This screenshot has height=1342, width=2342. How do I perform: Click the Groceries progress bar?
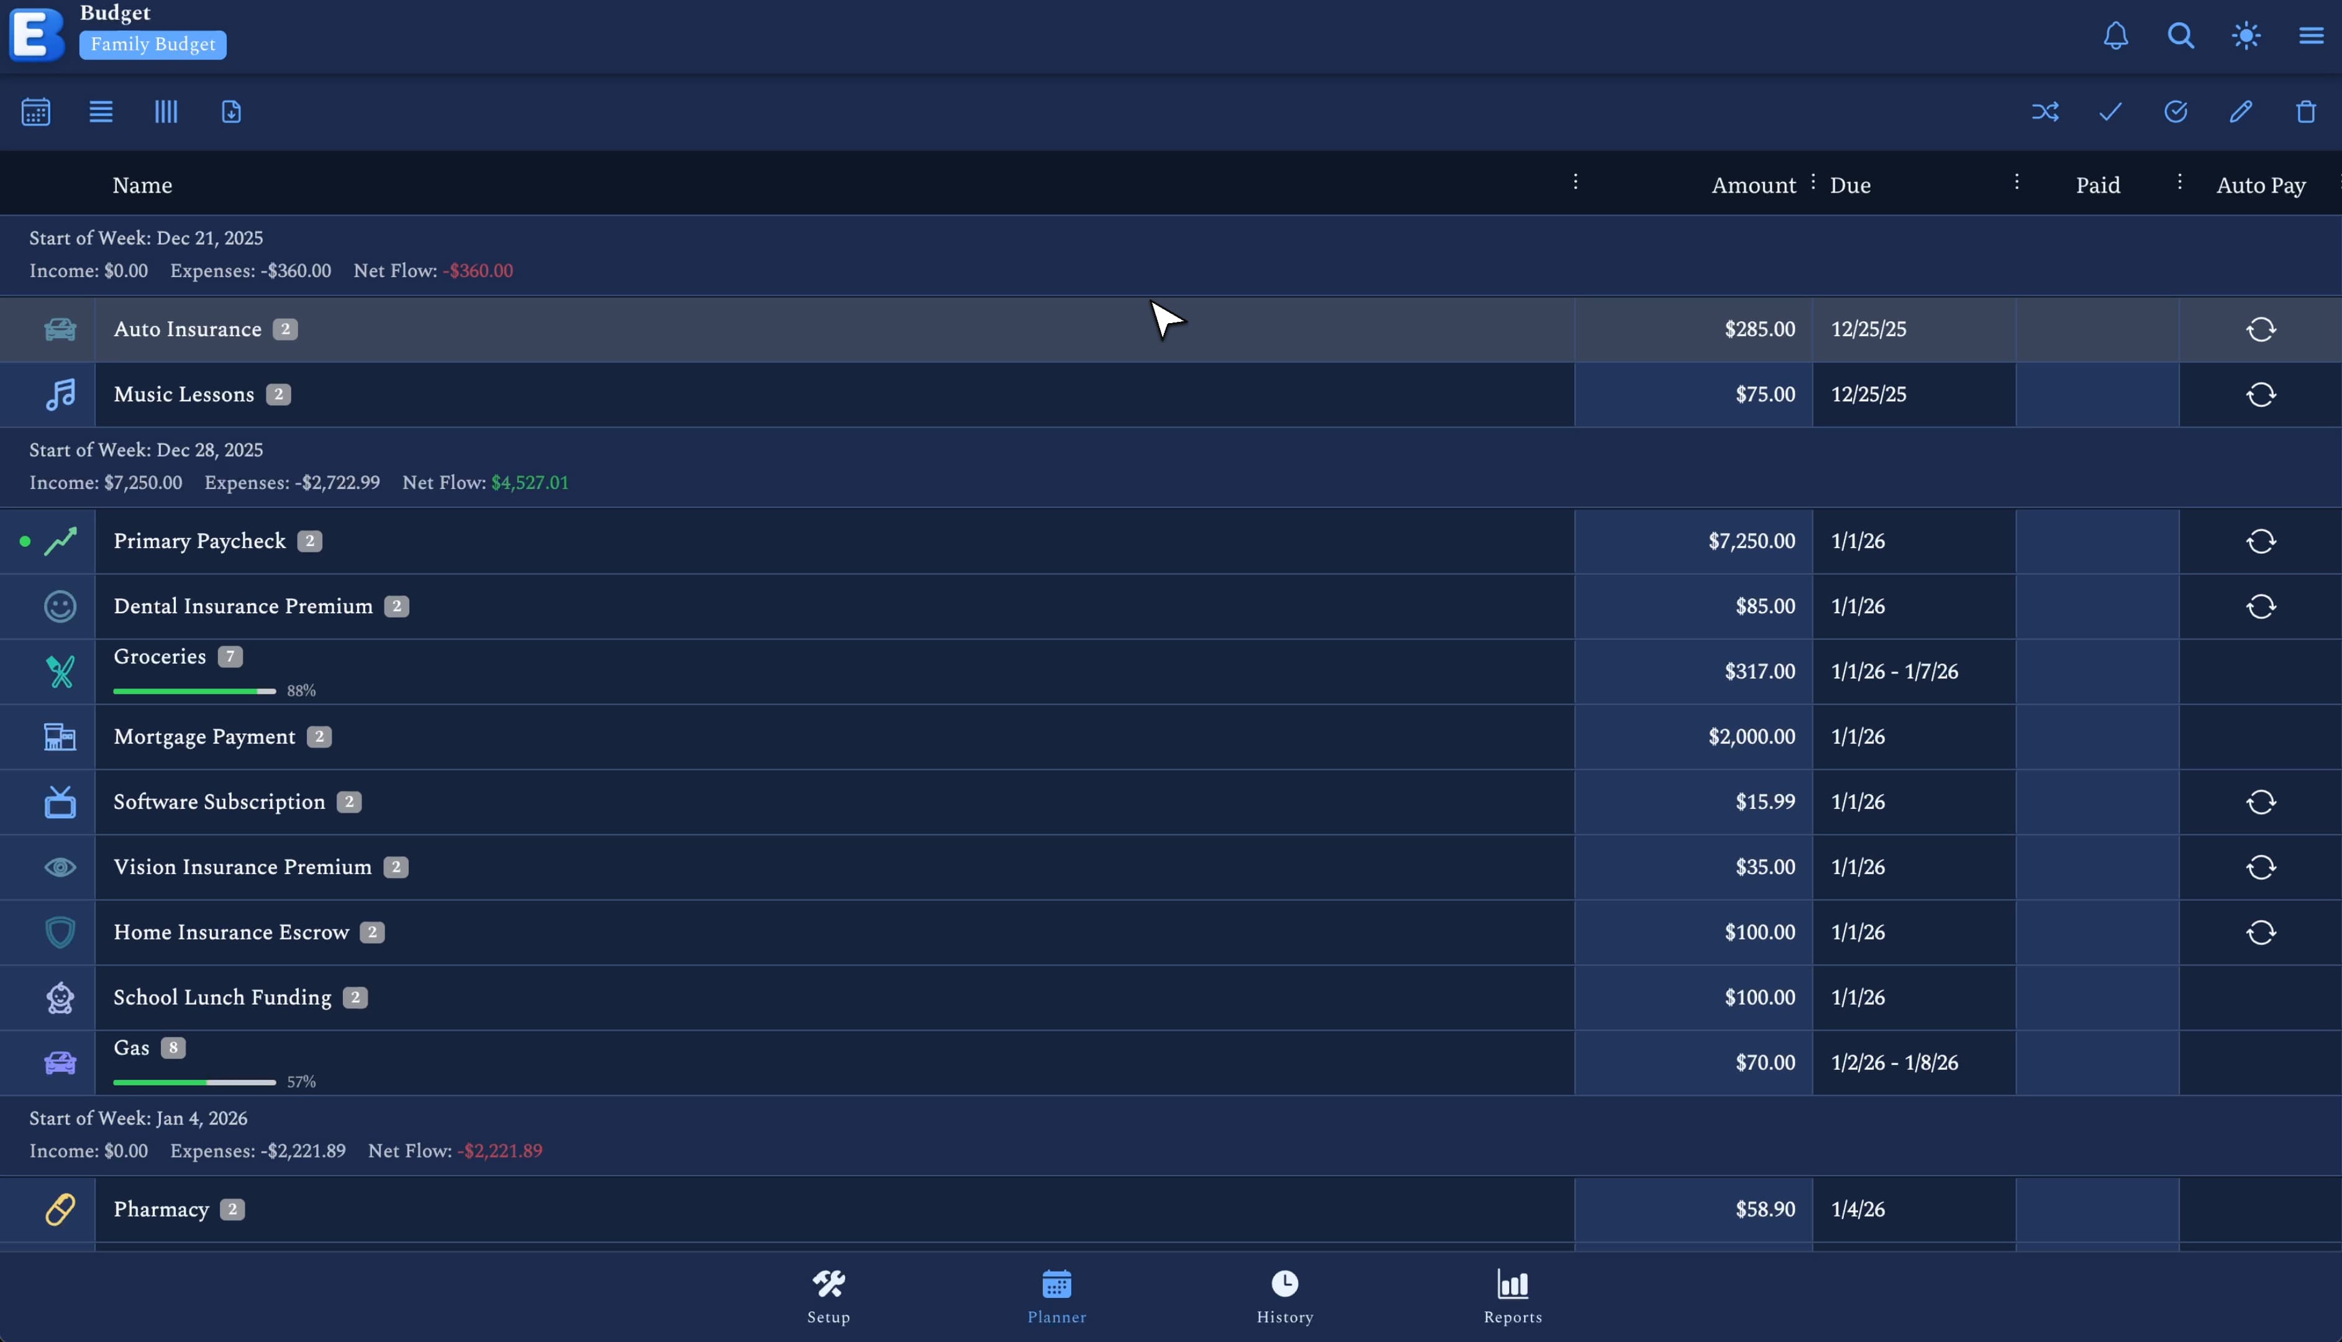click(194, 690)
